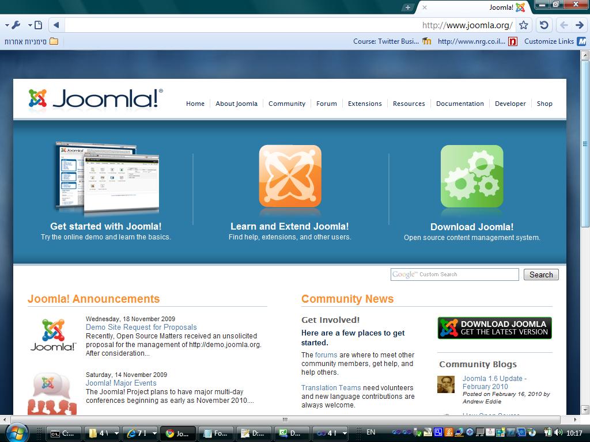Image resolution: width=590 pixels, height=442 pixels.
Task: Click Andrew Eddie's blog avatar thumbnail
Action: 446,384
